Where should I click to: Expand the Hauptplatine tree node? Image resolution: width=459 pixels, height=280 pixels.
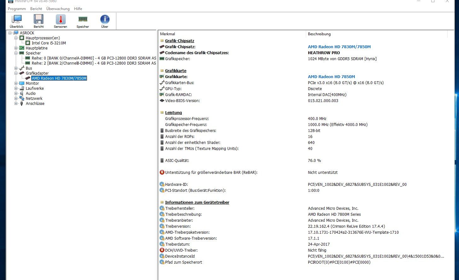point(16,48)
